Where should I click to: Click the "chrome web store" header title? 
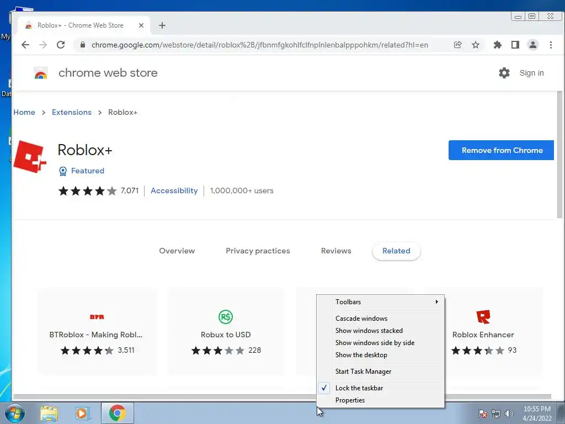pos(108,73)
